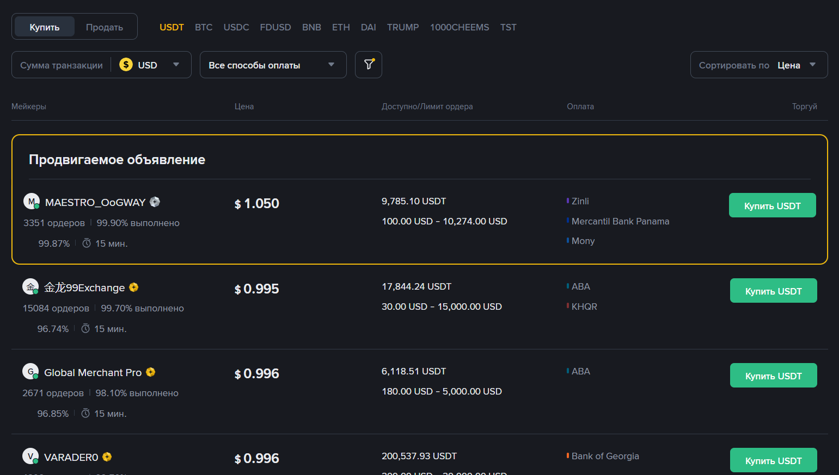The height and width of the screenshot is (475, 839).
Task: Click the gold badge next to VARADER0
Action: pyautogui.click(x=107, y=457)
